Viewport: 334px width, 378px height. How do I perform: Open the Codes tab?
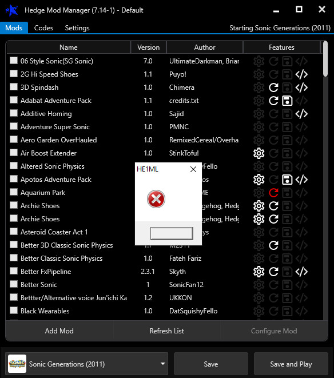click(x=43, y=28)
